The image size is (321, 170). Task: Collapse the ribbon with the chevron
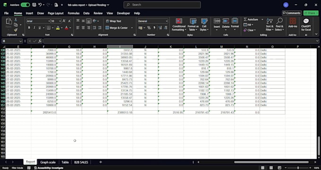316,34
